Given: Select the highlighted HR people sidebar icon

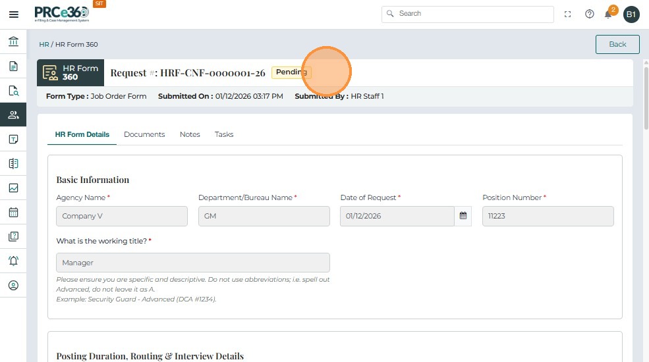Looking at the screenshot, I should 13,115.
